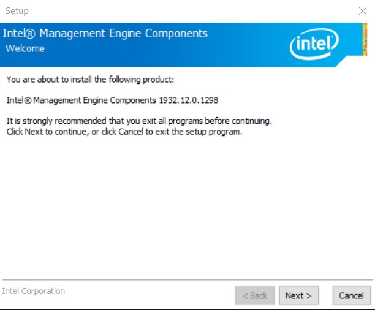Click the greyed-out Back button

coord(255,295)
